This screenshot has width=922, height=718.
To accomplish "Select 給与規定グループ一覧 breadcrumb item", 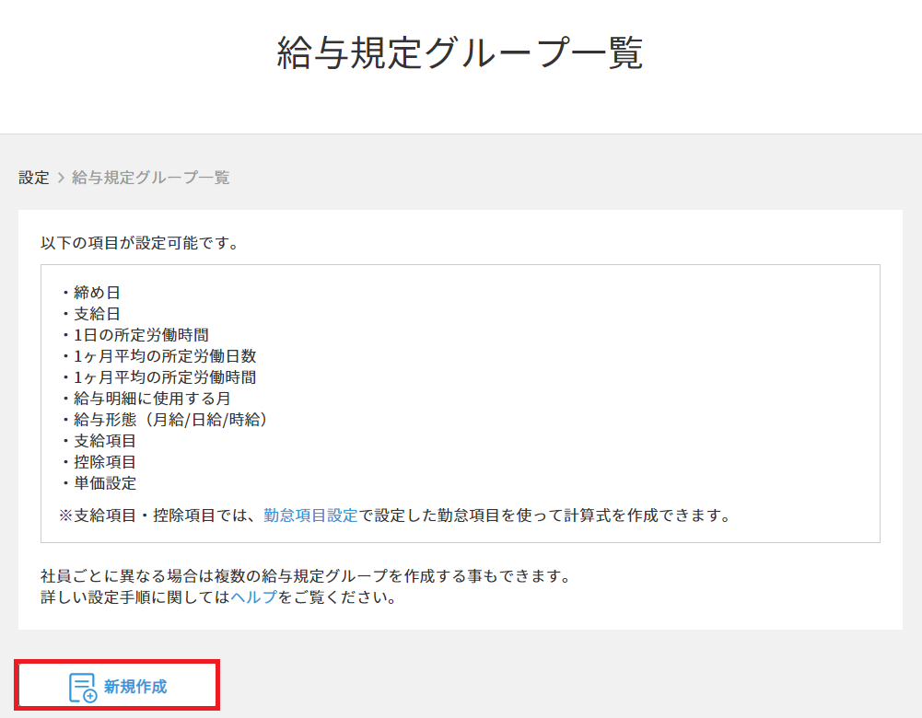I will tap(150, 178).
